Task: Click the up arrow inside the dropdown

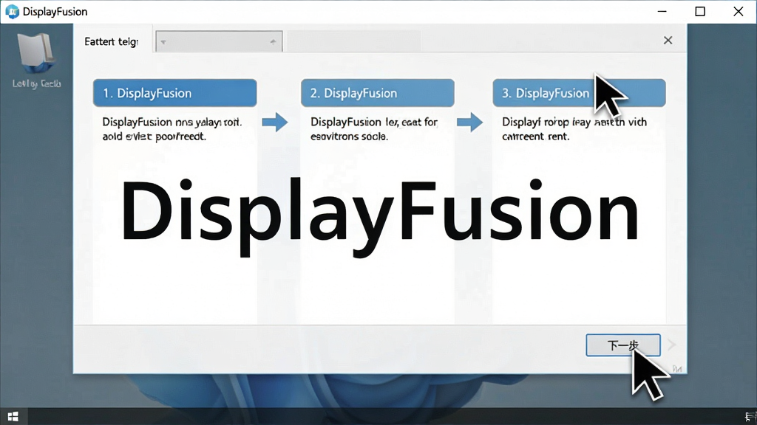Action: click(x=274, y=42)
